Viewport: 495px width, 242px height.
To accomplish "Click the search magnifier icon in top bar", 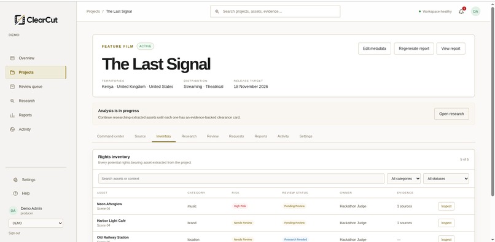I will pyautogui.click(x=217, y=12).
